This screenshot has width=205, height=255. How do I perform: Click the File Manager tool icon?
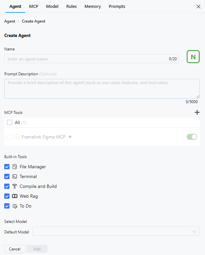click(15, 167)
